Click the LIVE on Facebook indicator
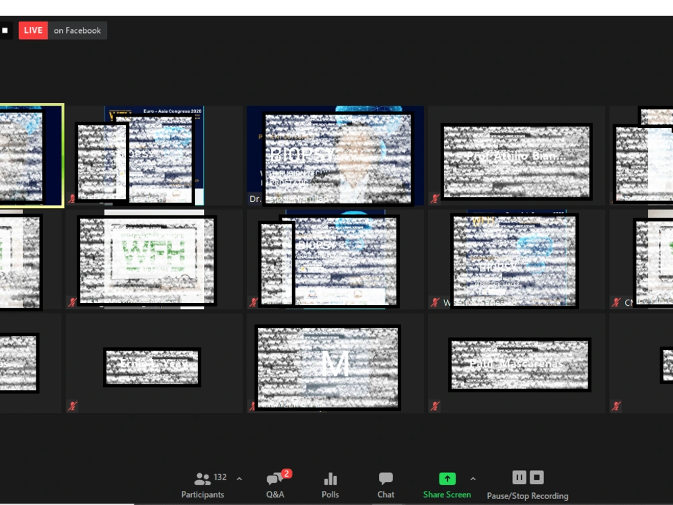Image resolution: width=673 pixels, height=505 pixels. tap(63, 30)
